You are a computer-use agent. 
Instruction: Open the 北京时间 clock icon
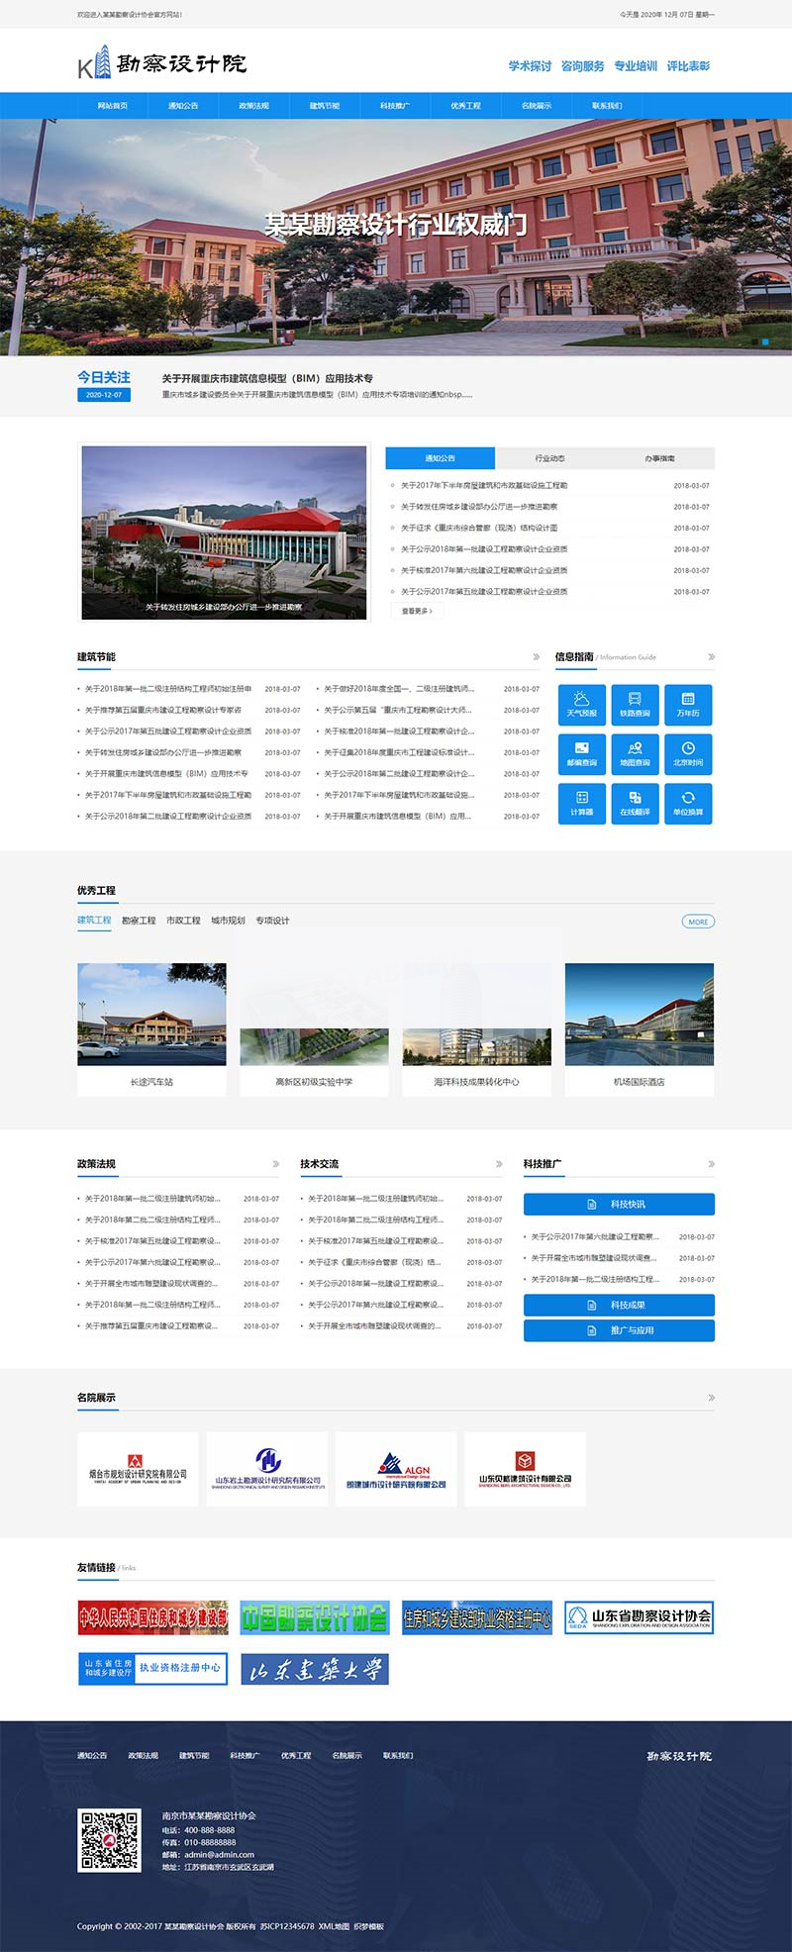pos(688,753)
